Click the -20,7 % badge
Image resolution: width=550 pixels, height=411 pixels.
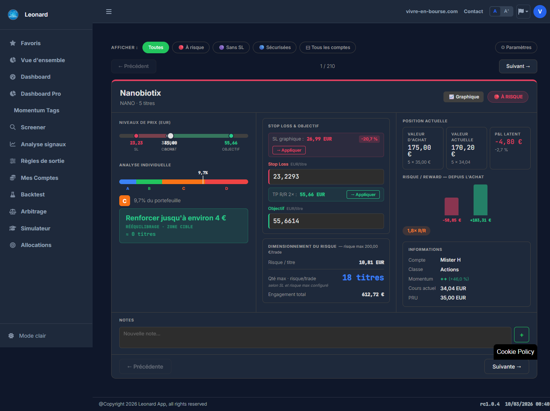(369, 139)
